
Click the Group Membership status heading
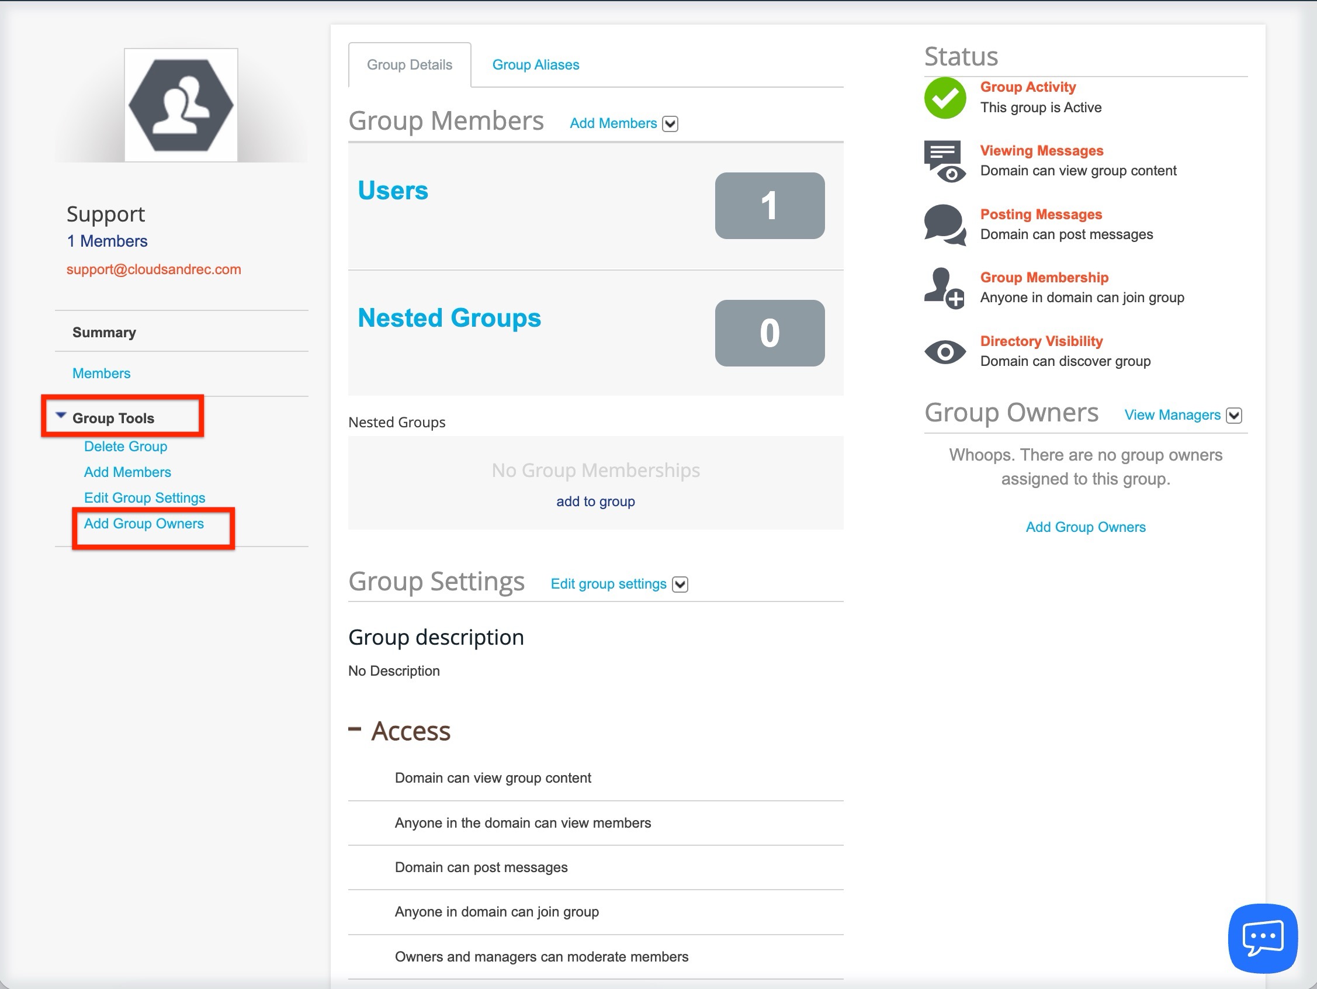tap(1044, 278)
